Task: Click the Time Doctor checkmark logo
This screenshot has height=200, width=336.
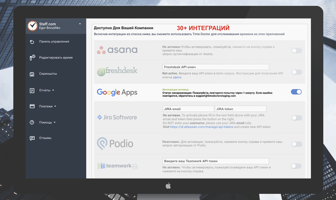Action: tap(32, 26)
